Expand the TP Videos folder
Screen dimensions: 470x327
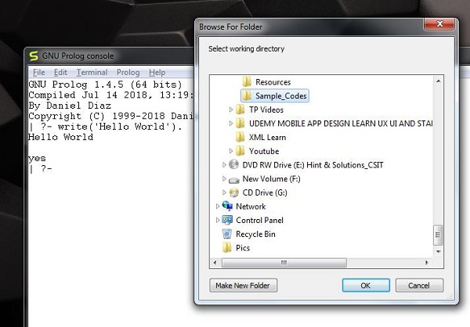pyautogui.click(x=231, y=110)
